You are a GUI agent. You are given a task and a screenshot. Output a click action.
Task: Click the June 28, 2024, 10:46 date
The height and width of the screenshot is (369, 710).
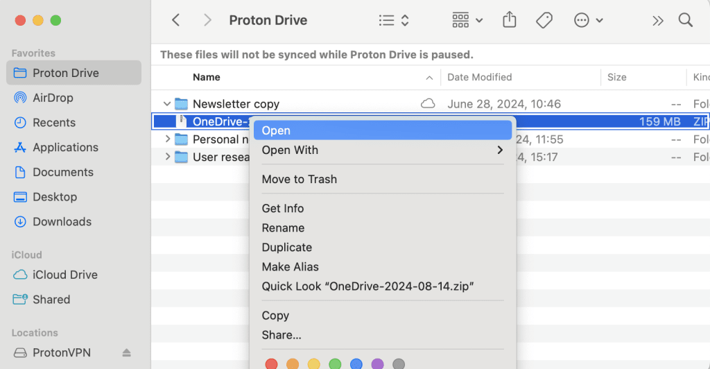(x=504, y=104)
